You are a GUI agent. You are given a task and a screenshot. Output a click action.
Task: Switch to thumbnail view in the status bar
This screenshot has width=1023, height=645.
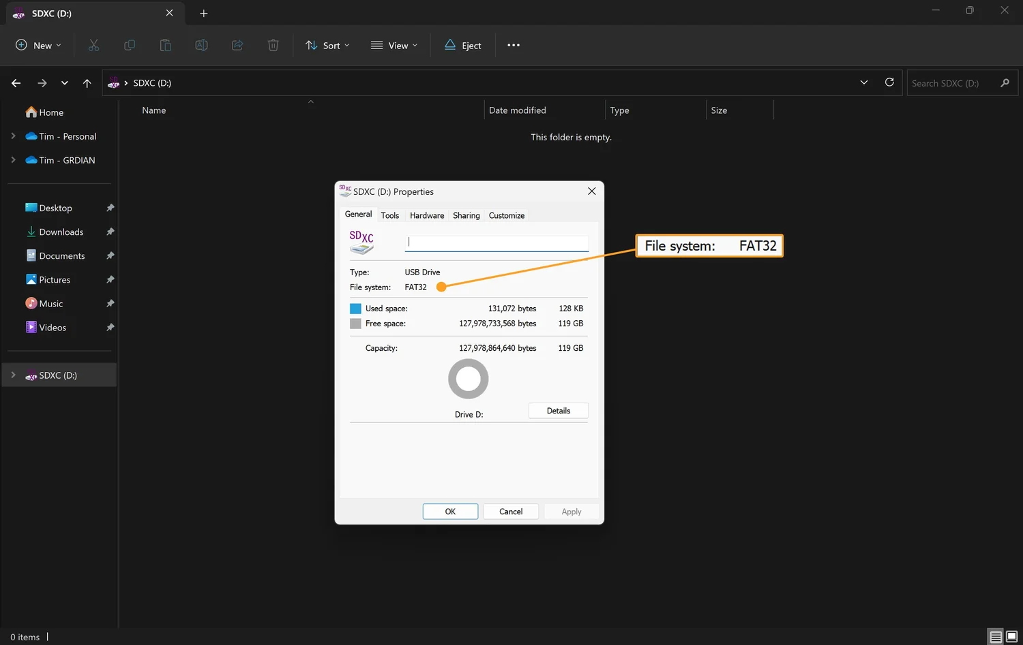pyautogui.click(x=1010, y=636)
